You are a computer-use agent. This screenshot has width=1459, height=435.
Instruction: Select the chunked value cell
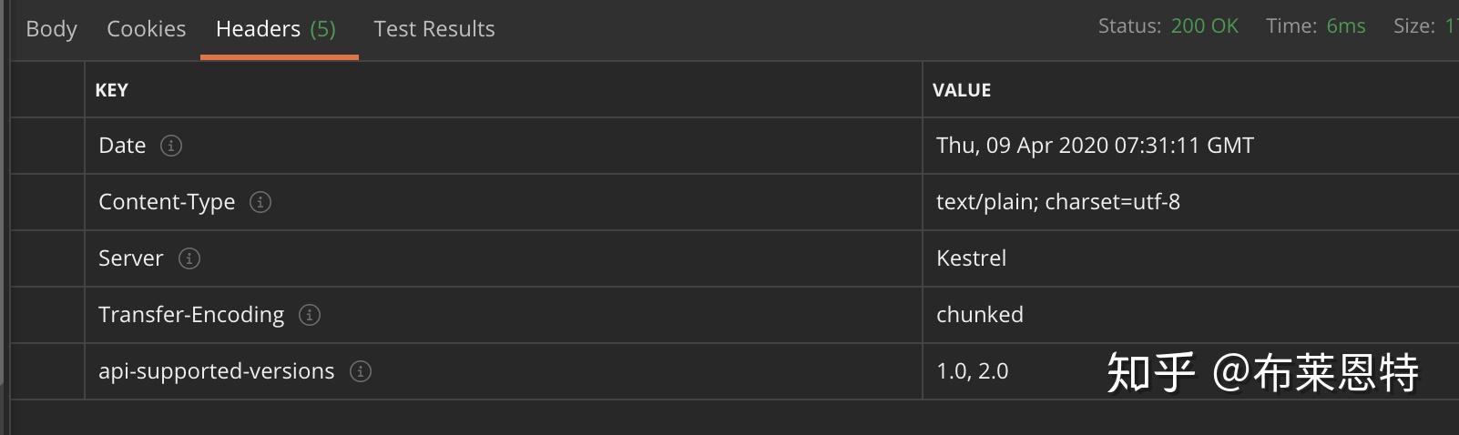(x=979, y=315)
